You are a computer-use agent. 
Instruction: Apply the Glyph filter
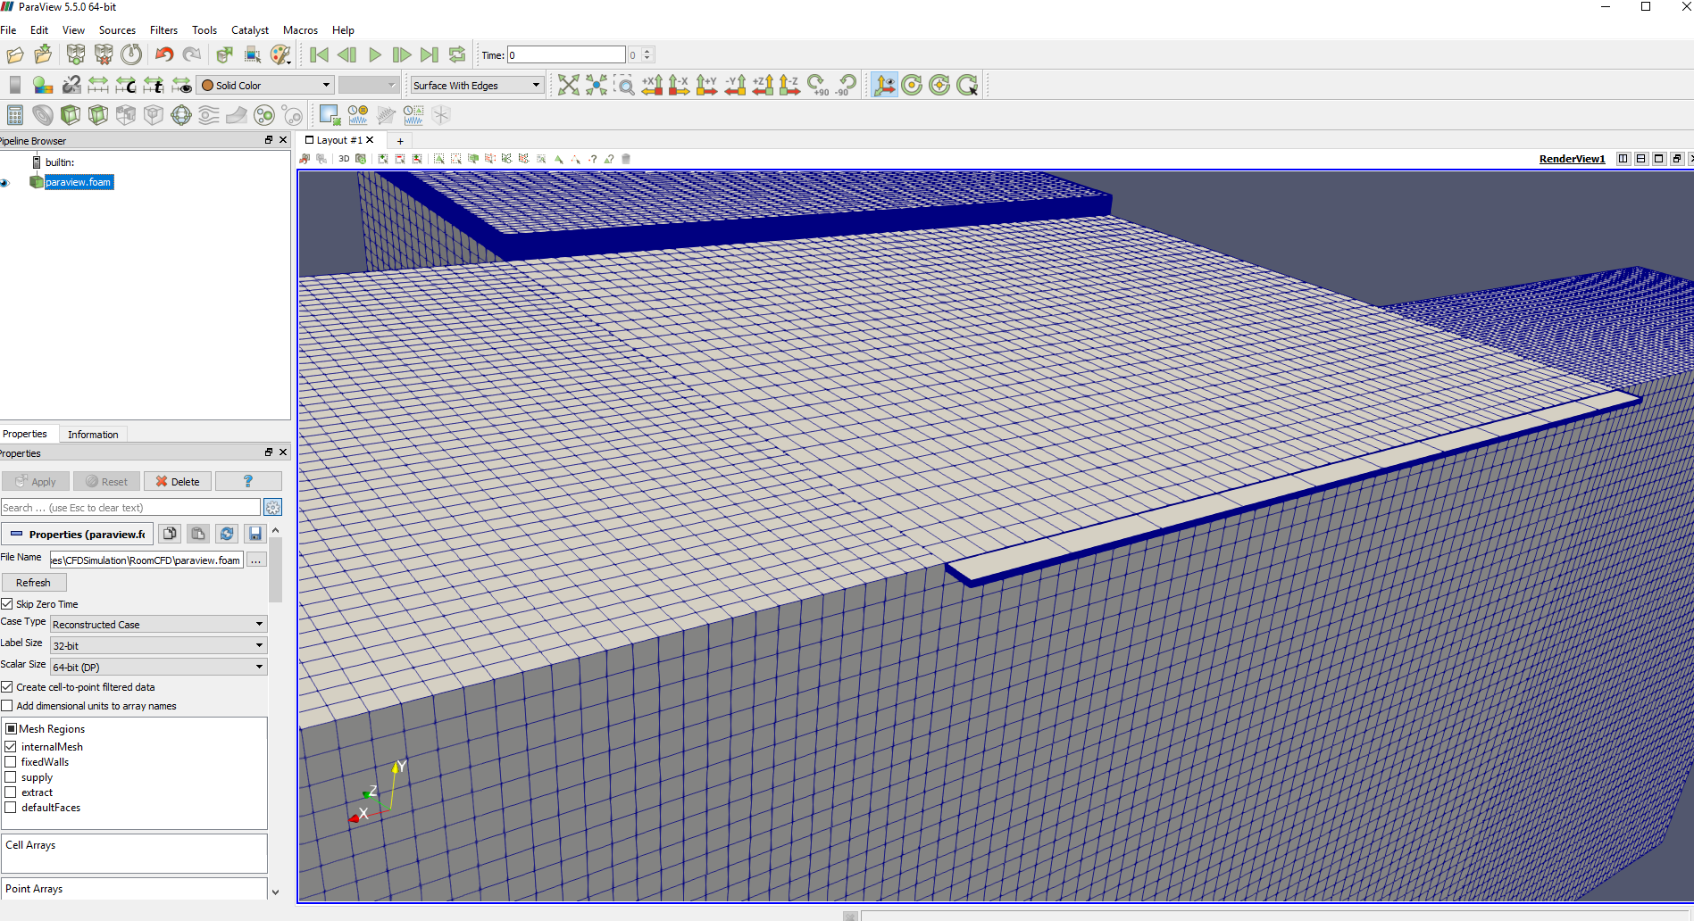point(181,114)
